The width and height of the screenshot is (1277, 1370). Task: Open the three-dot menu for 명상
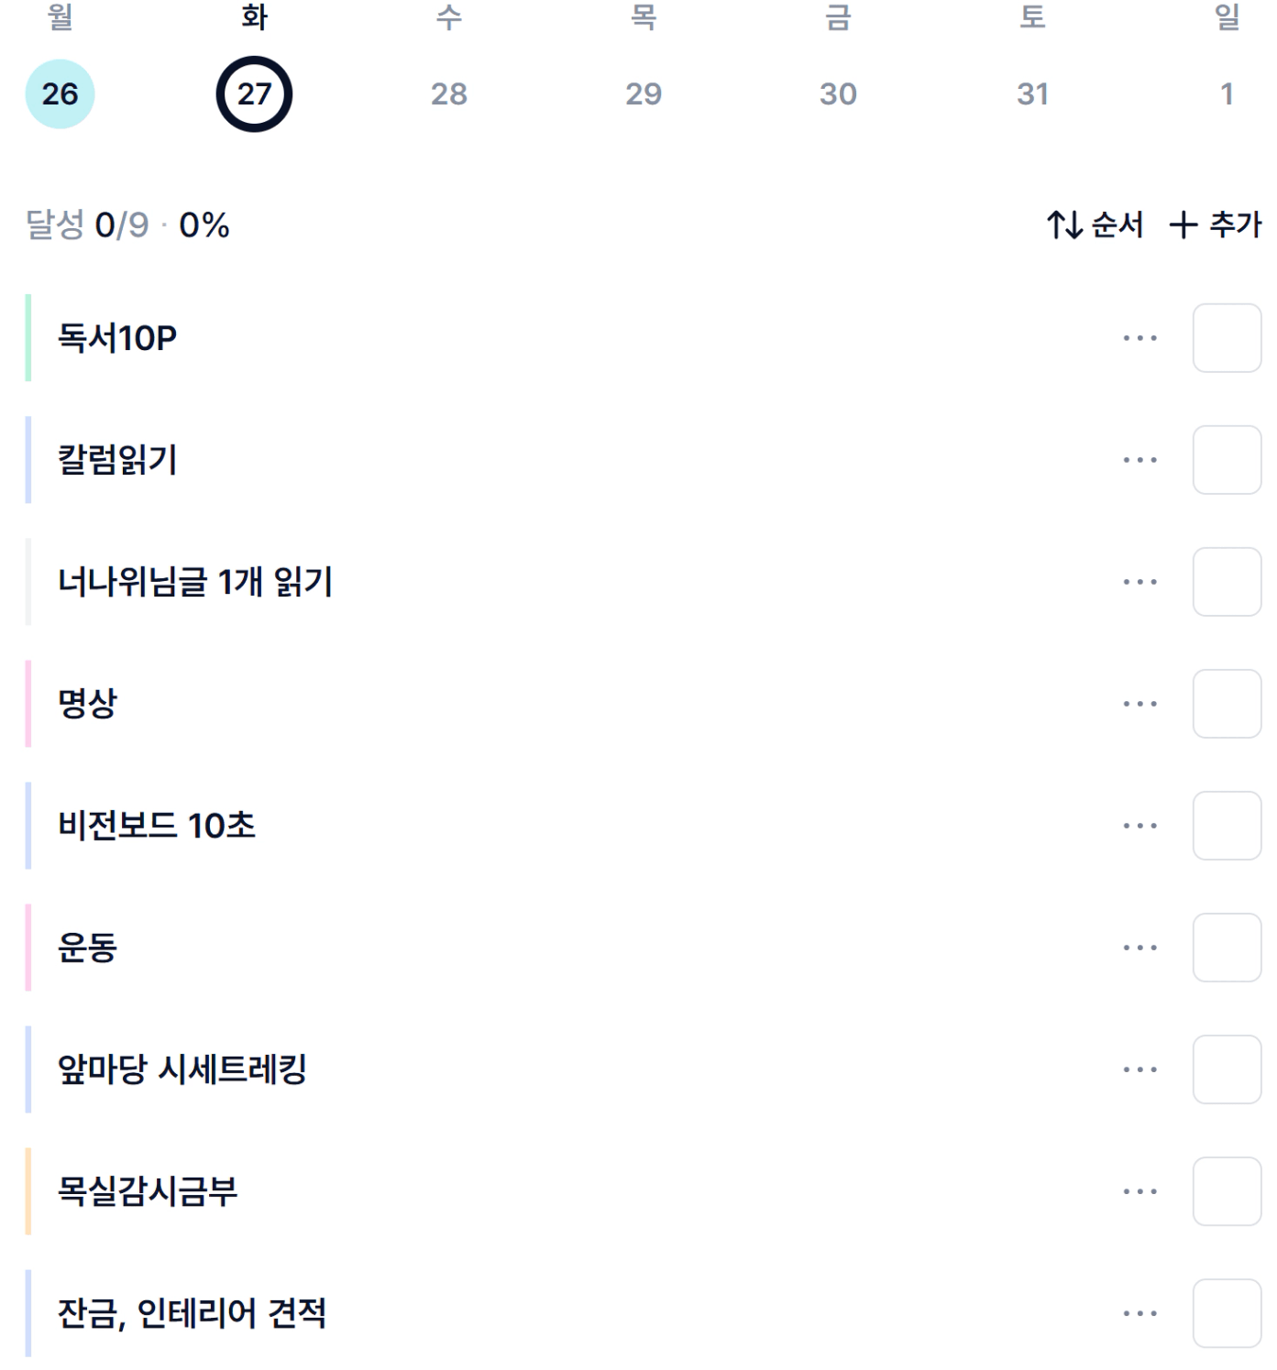(x=1139, y=704)
